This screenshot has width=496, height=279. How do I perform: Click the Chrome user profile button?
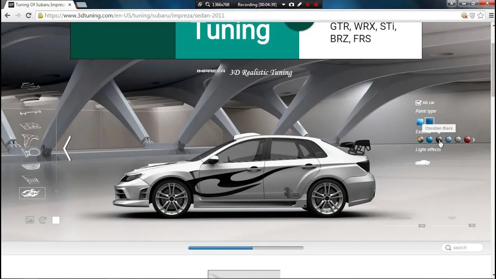pyautogui.click(x=452, y=3)
